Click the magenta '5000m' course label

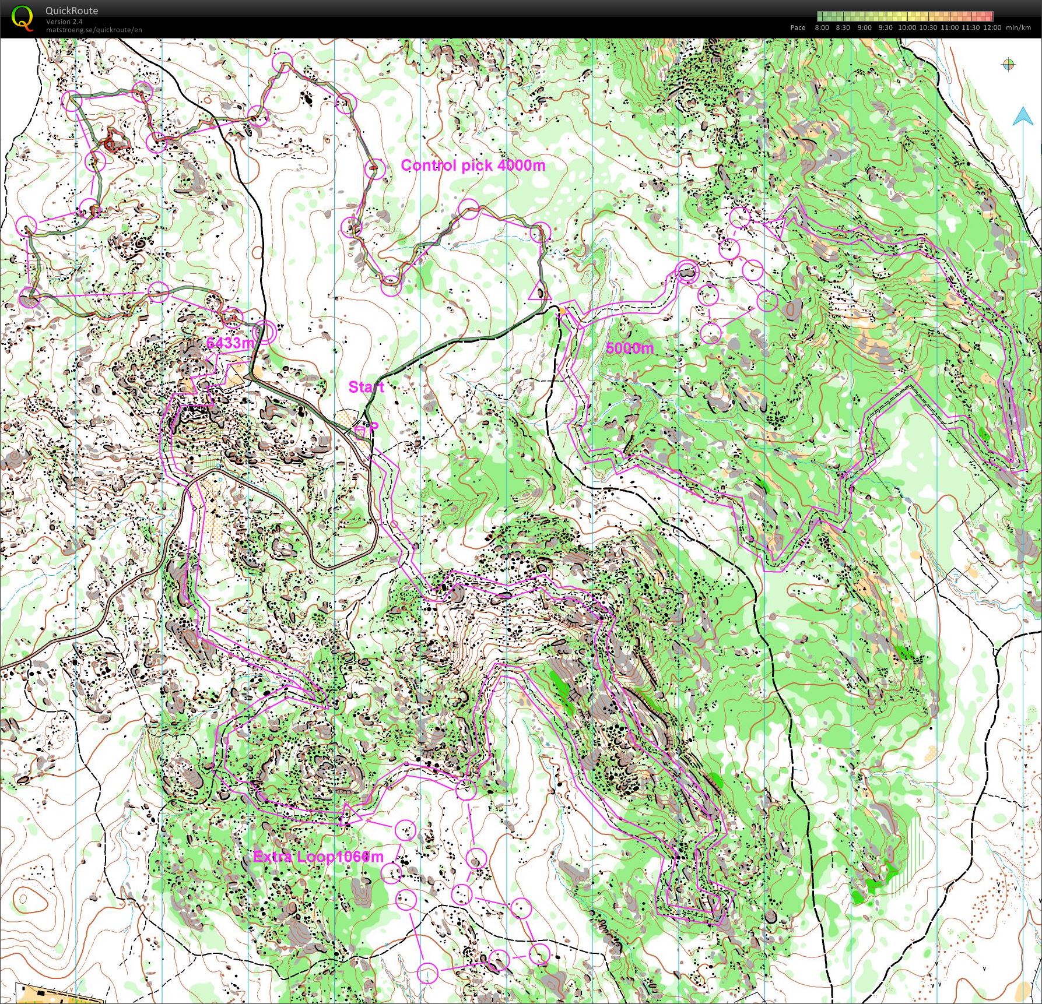629,348
